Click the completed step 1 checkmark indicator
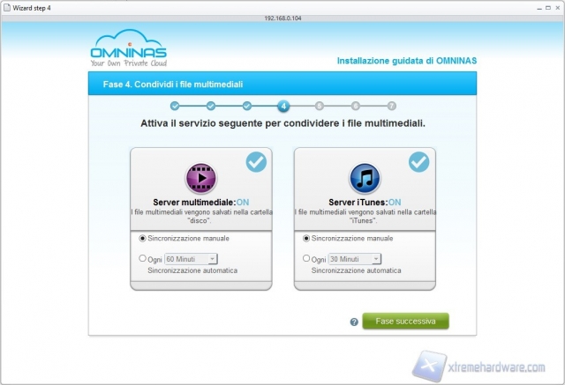 (x=175, y=107)
